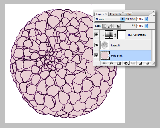Switch to the Paths tab

128,14
